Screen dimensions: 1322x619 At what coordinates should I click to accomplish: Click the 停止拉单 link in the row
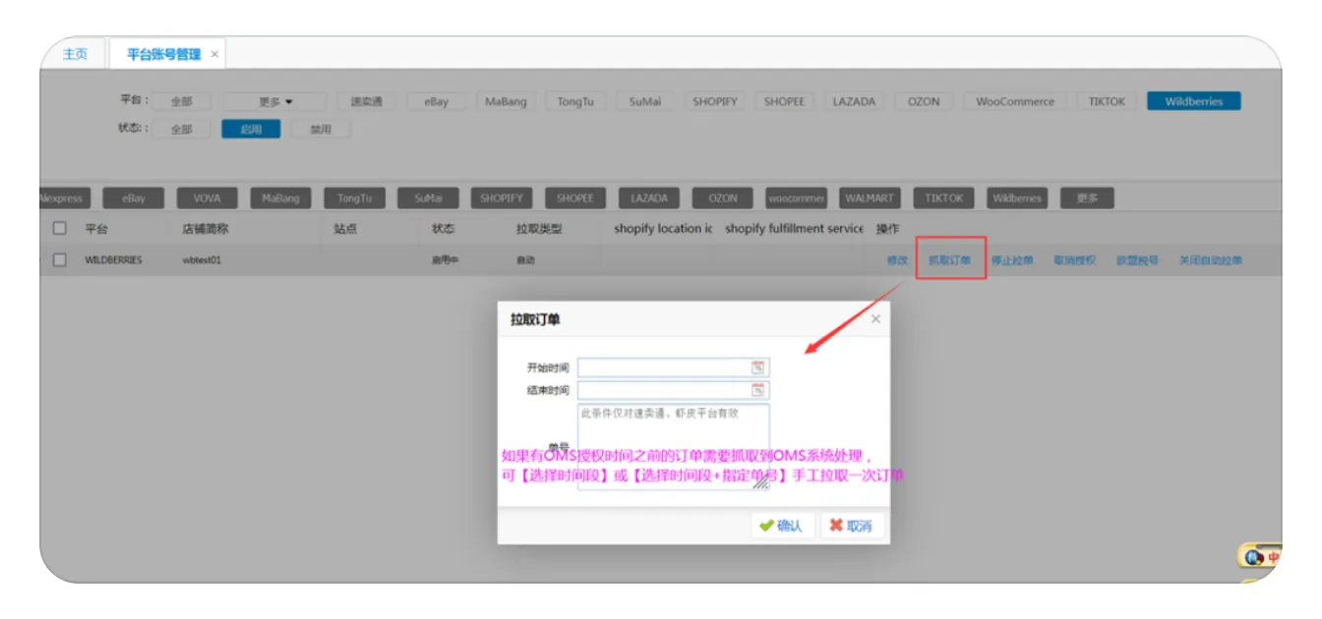coord(1011,260)
